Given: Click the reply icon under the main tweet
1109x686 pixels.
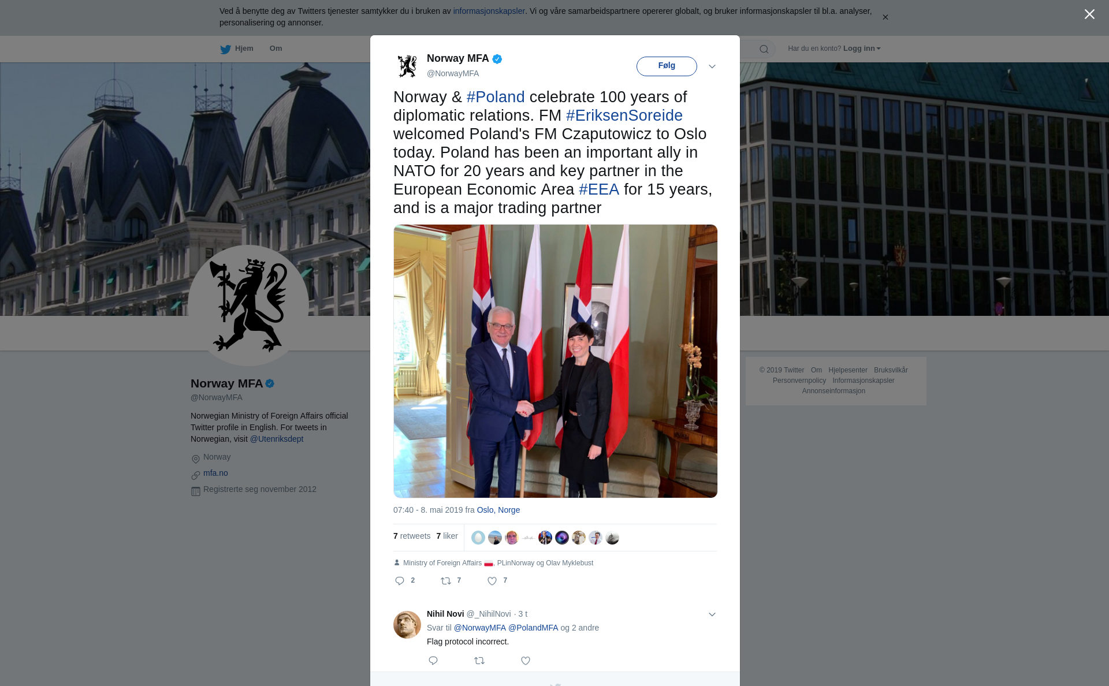Looking at the screenshot, I should (x=400, y=581).
